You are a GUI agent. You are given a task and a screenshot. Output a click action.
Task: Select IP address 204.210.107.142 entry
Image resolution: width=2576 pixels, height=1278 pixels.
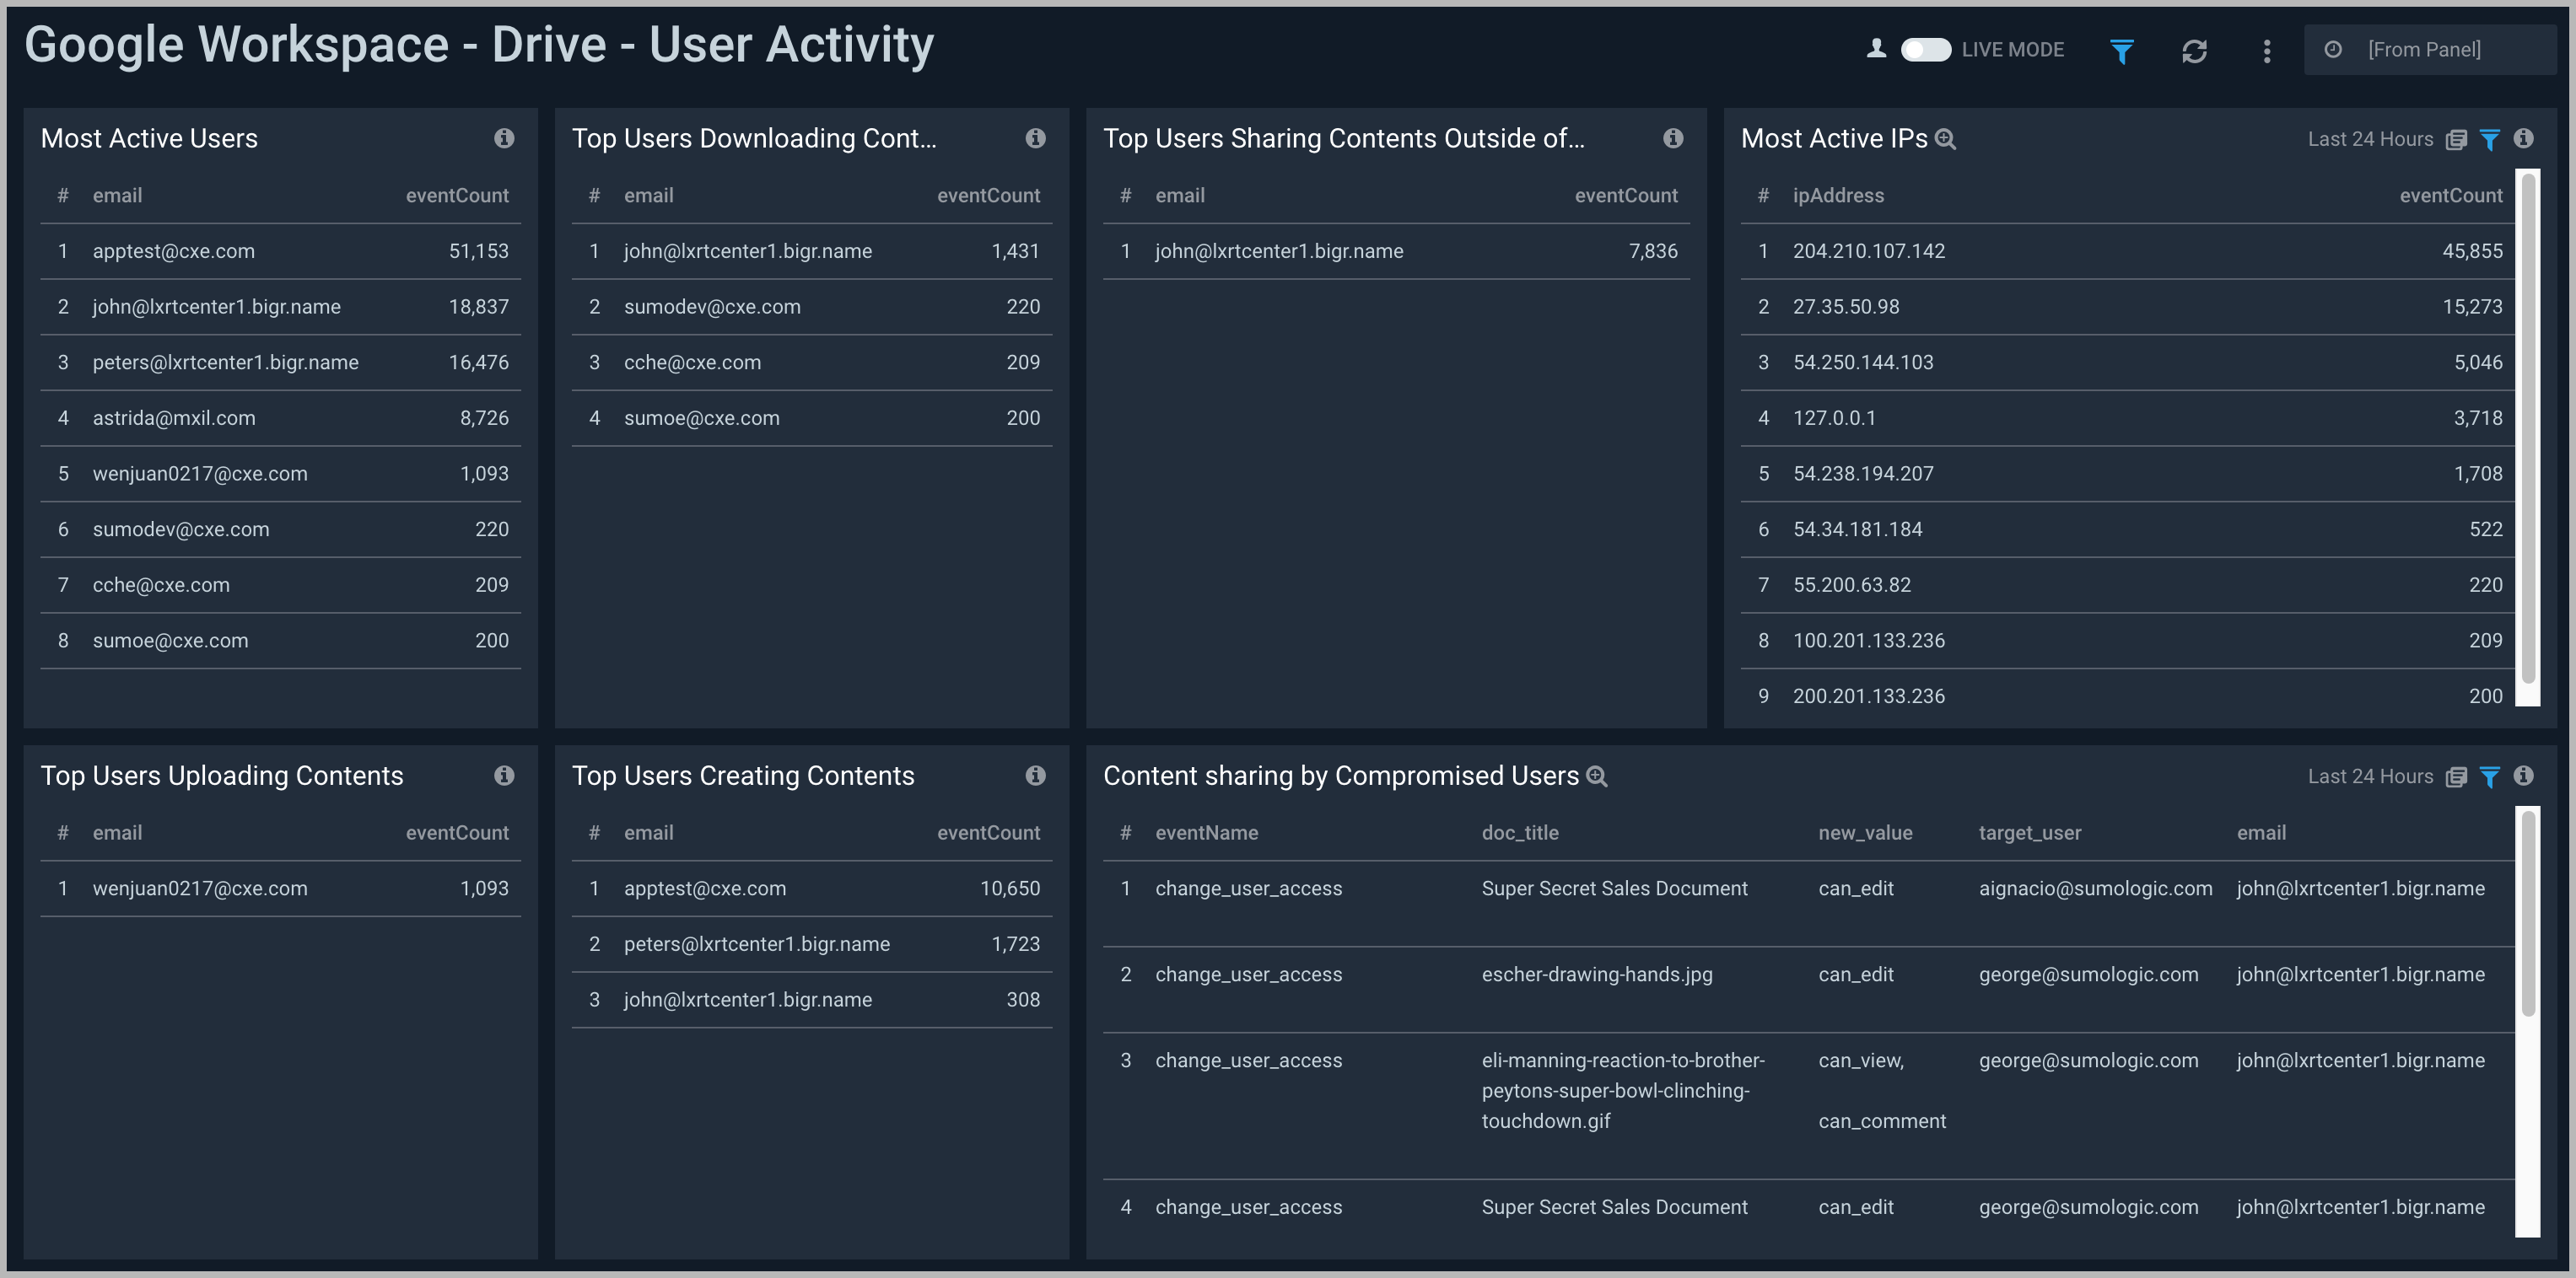(1869, 251)
